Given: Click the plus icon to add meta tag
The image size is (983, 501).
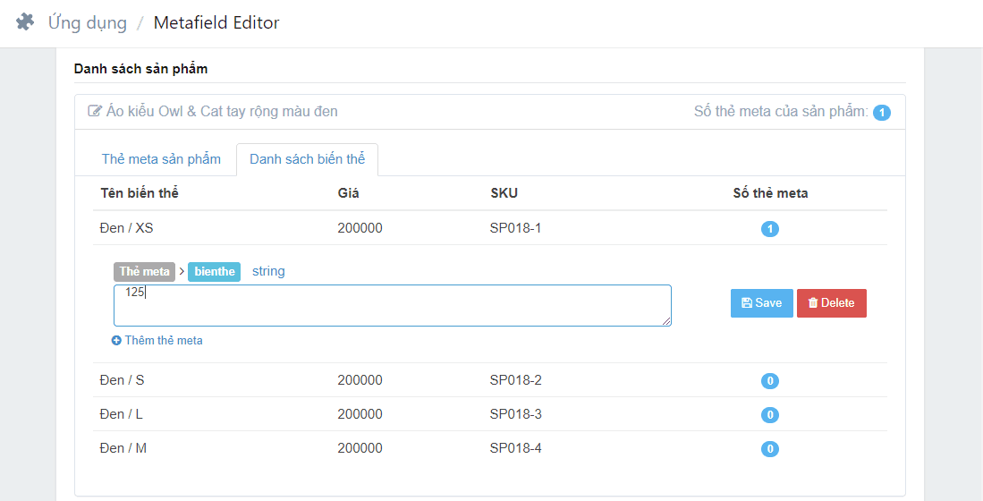Looking at the screenshot, I should (116, 341).
